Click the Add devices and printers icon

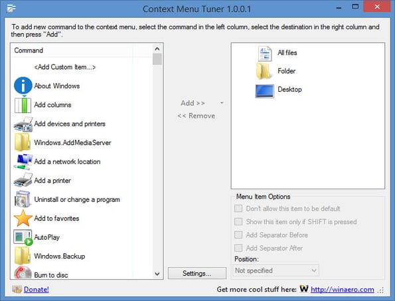click(x=23, y=124)
